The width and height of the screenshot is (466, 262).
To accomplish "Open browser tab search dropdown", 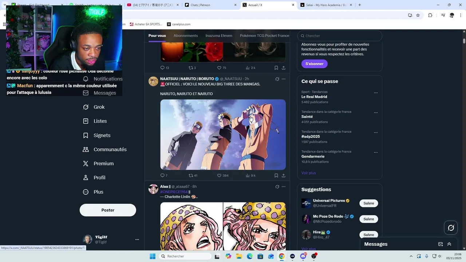I will [x=5, y=5].
